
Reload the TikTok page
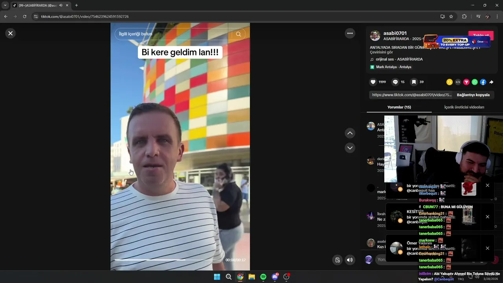(x=24, y=17)
